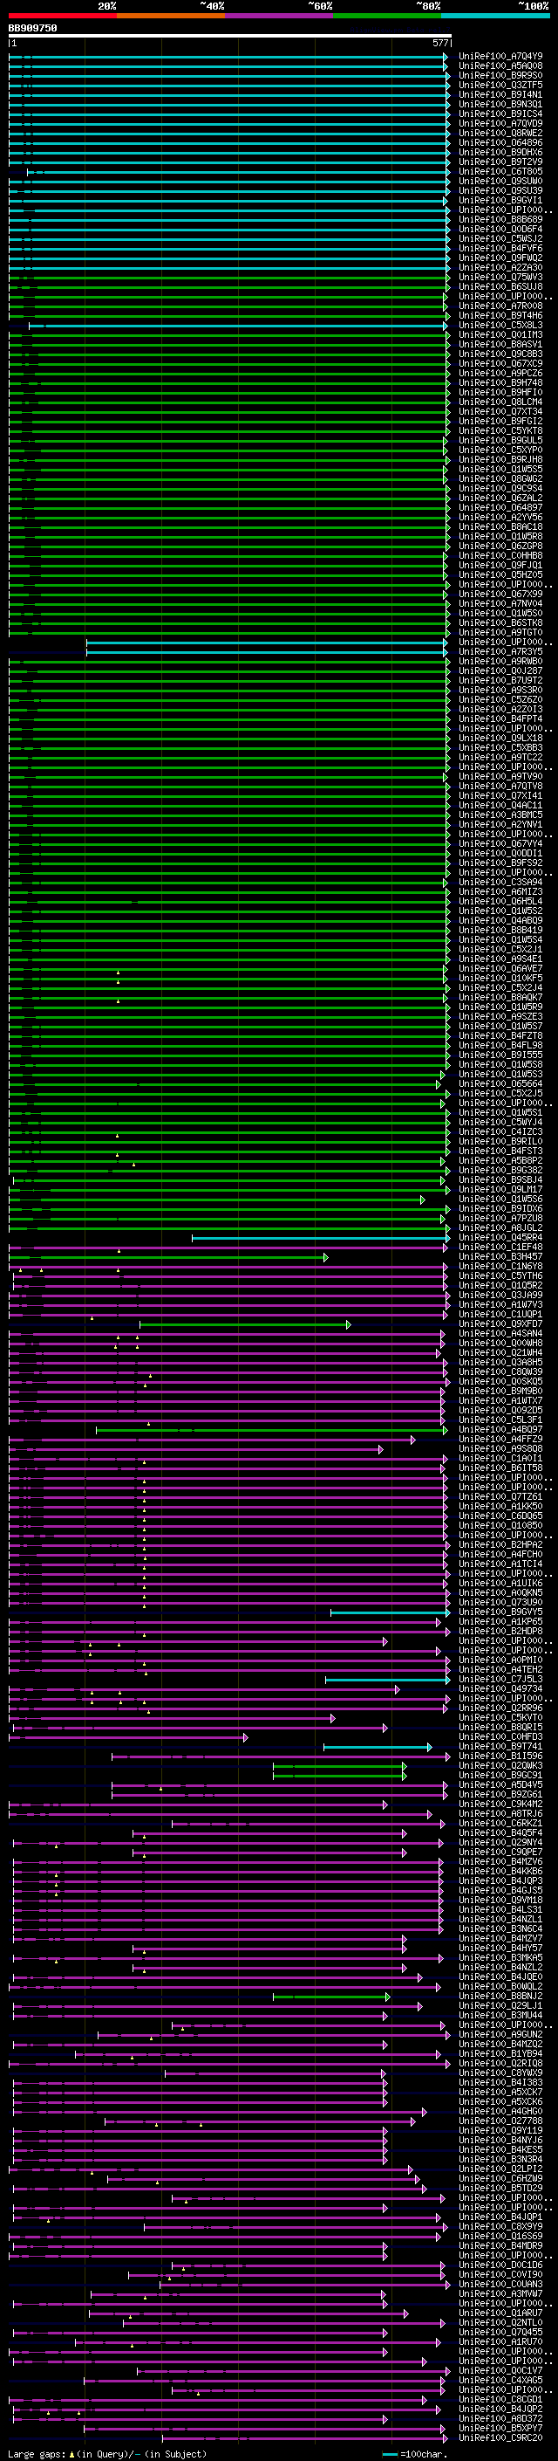Select the UniRef100_A8D372 label
Image resolution: width=558 pixels, height=2461 pixels.
pyautogui.click(x=500, y=2419)
